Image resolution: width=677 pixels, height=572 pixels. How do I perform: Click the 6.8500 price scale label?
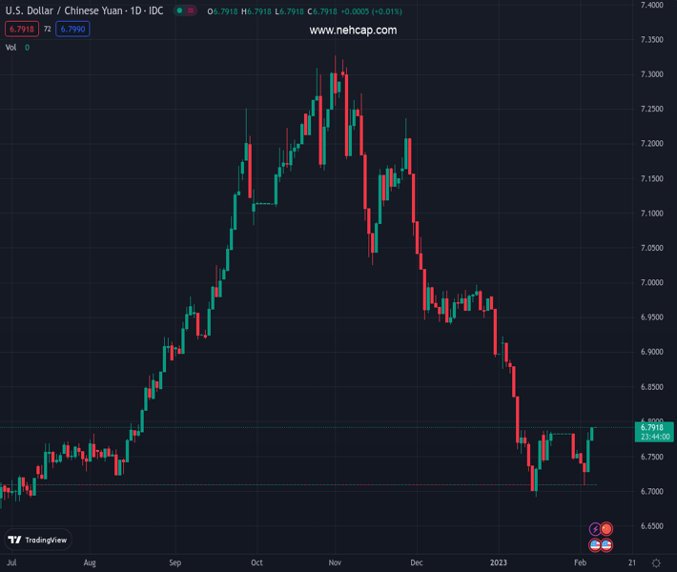click(652, 387)
